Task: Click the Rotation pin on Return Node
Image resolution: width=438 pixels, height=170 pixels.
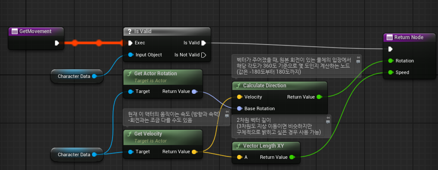Action: point(391,61)
